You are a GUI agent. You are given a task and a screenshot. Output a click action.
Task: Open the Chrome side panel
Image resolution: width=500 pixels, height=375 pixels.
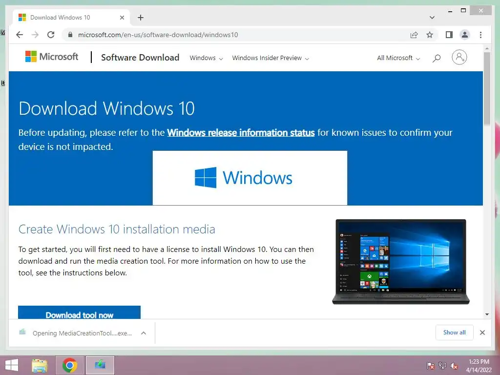click(449, 35)
